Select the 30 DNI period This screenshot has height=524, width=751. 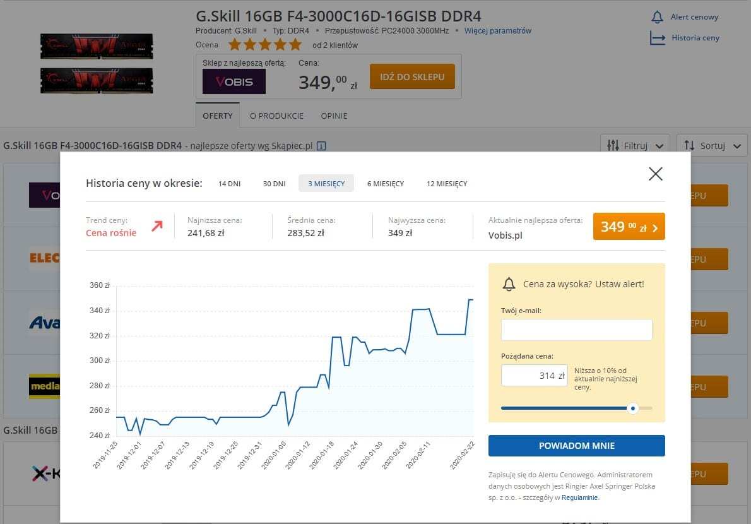(x=275, y=184)
